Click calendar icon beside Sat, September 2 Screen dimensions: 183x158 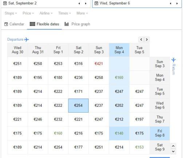click(5, 3)
